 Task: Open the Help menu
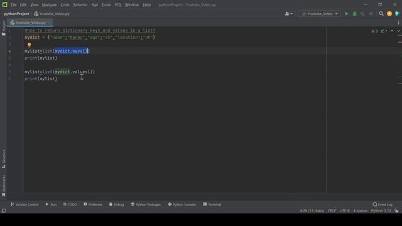[x=146, y=5]
